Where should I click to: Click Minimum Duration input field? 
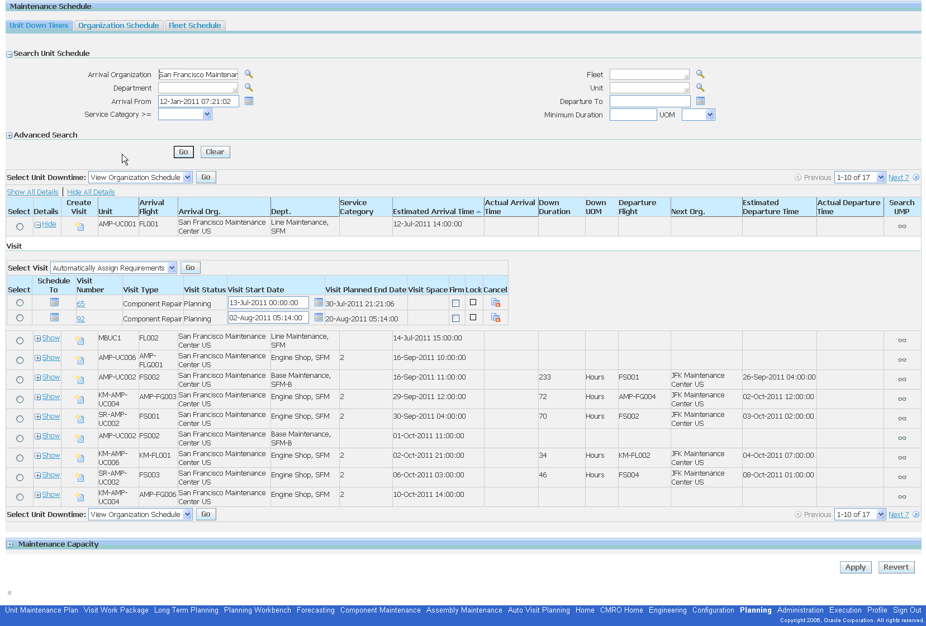633,115
